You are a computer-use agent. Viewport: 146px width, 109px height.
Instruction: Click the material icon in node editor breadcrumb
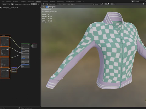coord(1,8)
